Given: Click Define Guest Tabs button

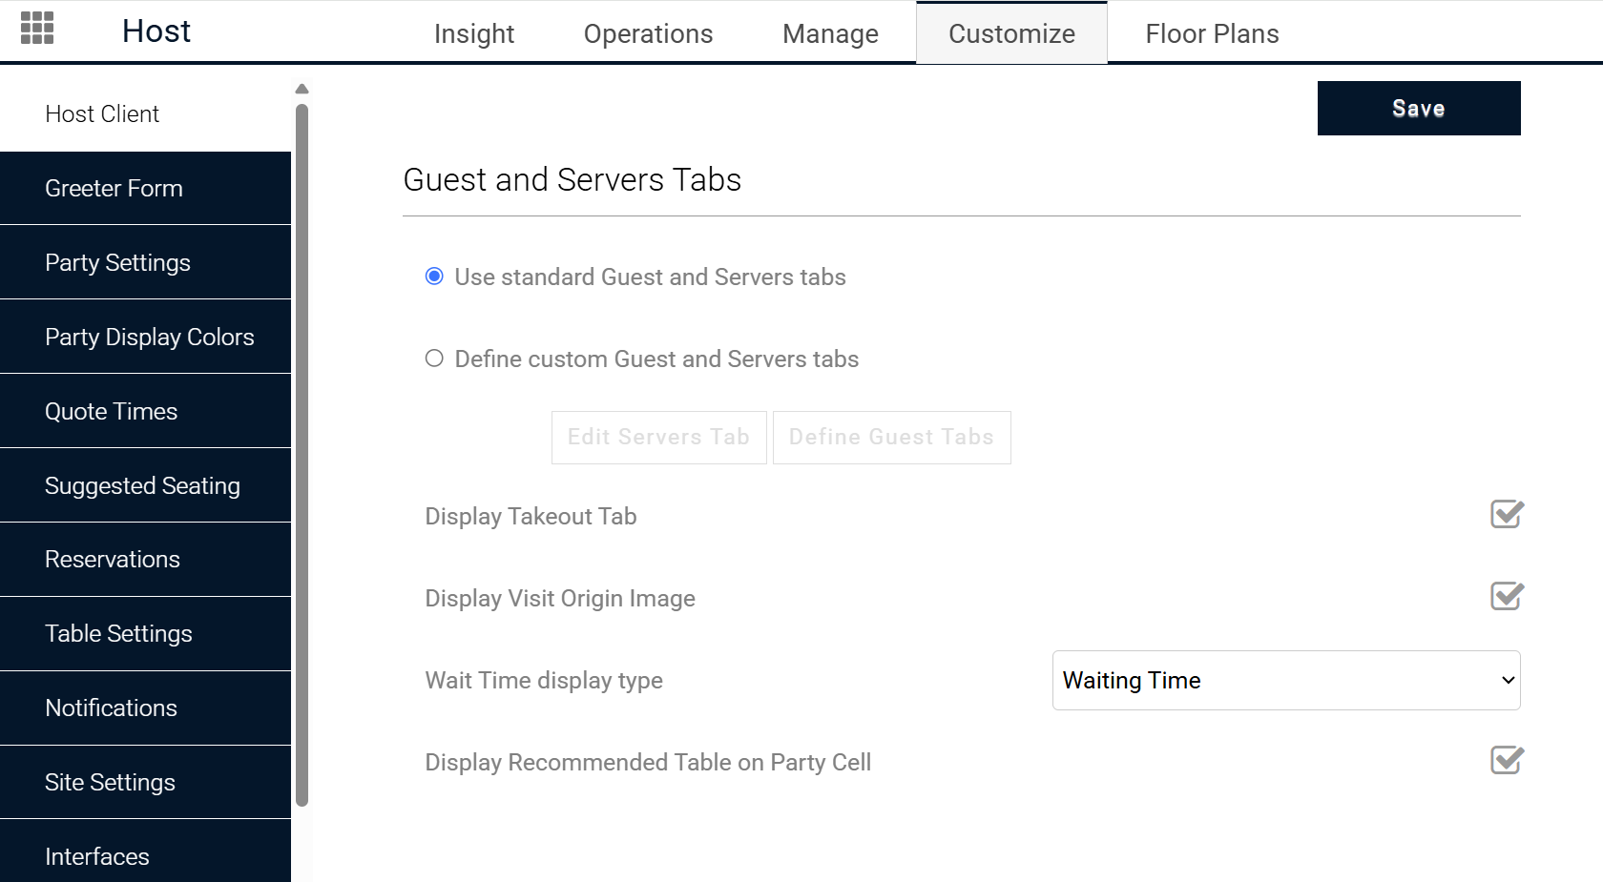Looking at the screenshot, I should (x=892, y=438).
